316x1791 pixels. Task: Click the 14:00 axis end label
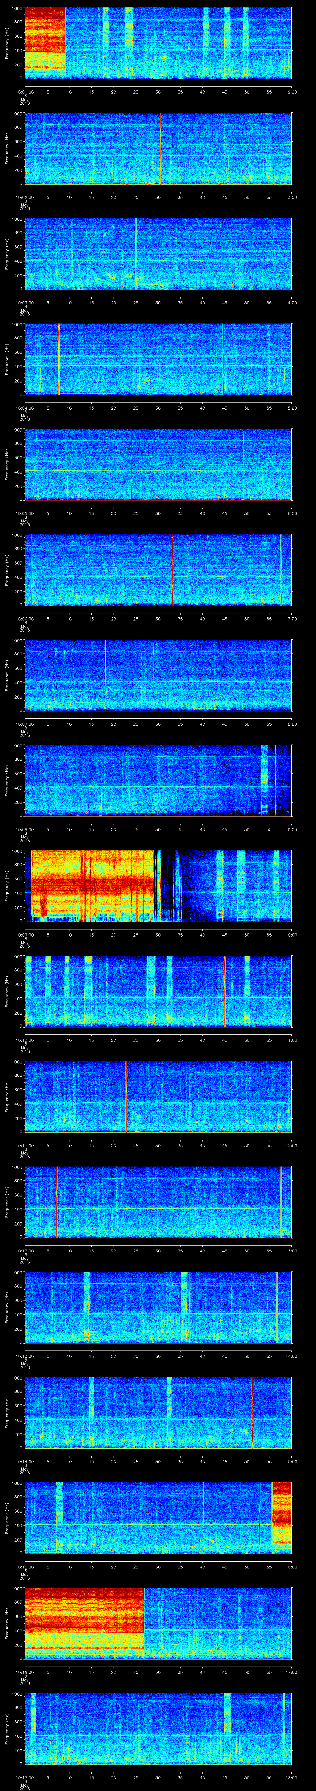[x=291, y=1356]
